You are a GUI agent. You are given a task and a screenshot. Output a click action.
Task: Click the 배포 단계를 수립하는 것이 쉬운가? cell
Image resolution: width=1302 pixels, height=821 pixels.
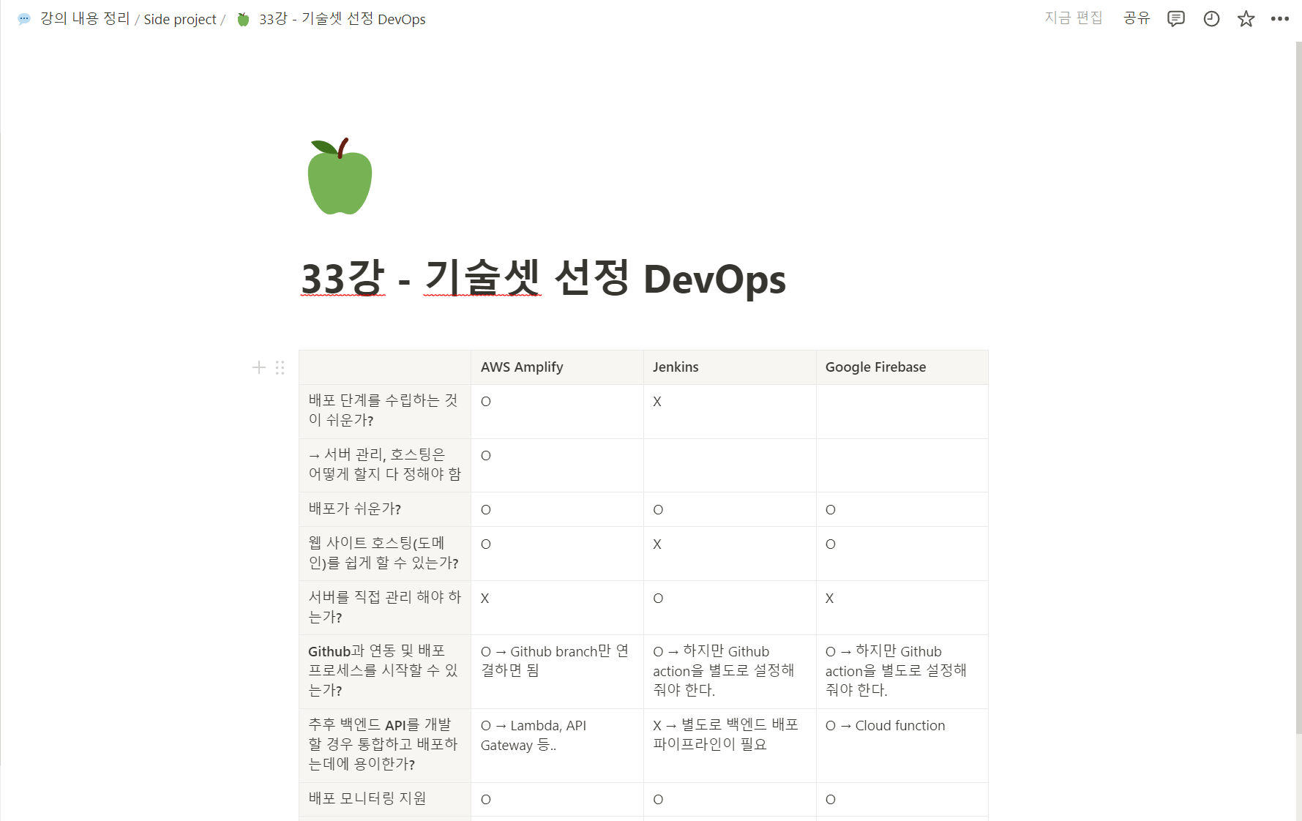[385, 411]
